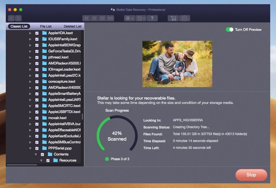Switch to column view layout
Viewport: 276px width, 188px height.
pos(102,18)
